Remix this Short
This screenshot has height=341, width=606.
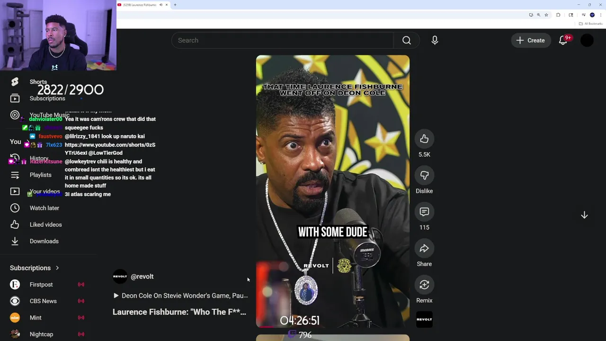pos(424,285)
